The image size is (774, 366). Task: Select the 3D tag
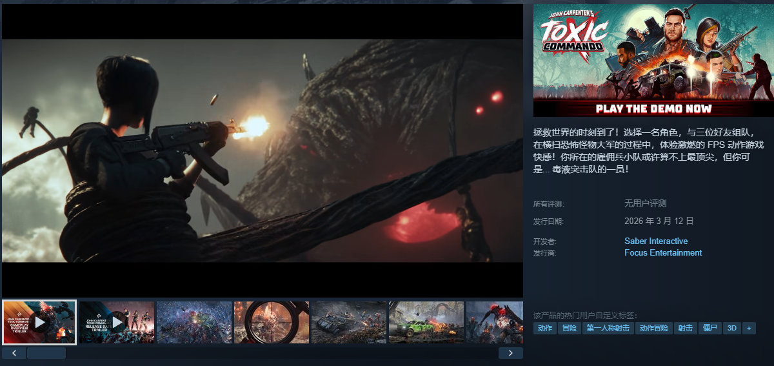click(x=731, y=328)
